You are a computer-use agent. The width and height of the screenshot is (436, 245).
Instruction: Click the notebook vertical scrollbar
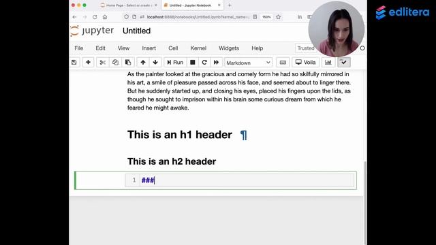365,203
